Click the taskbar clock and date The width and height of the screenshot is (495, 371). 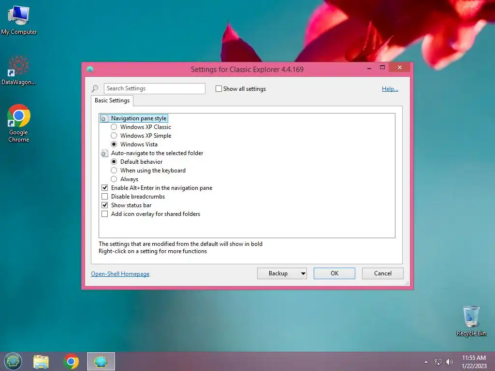point(474,362)
